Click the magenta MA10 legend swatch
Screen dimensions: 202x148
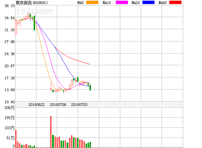(122, 2)
